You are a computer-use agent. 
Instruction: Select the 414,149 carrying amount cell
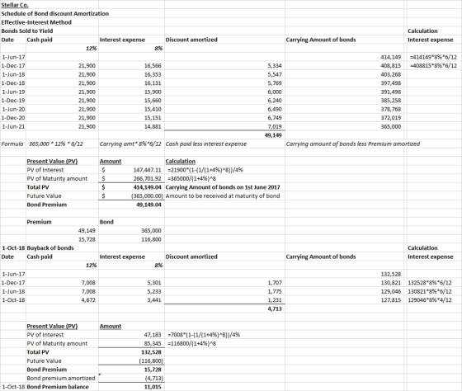[391, 57]
